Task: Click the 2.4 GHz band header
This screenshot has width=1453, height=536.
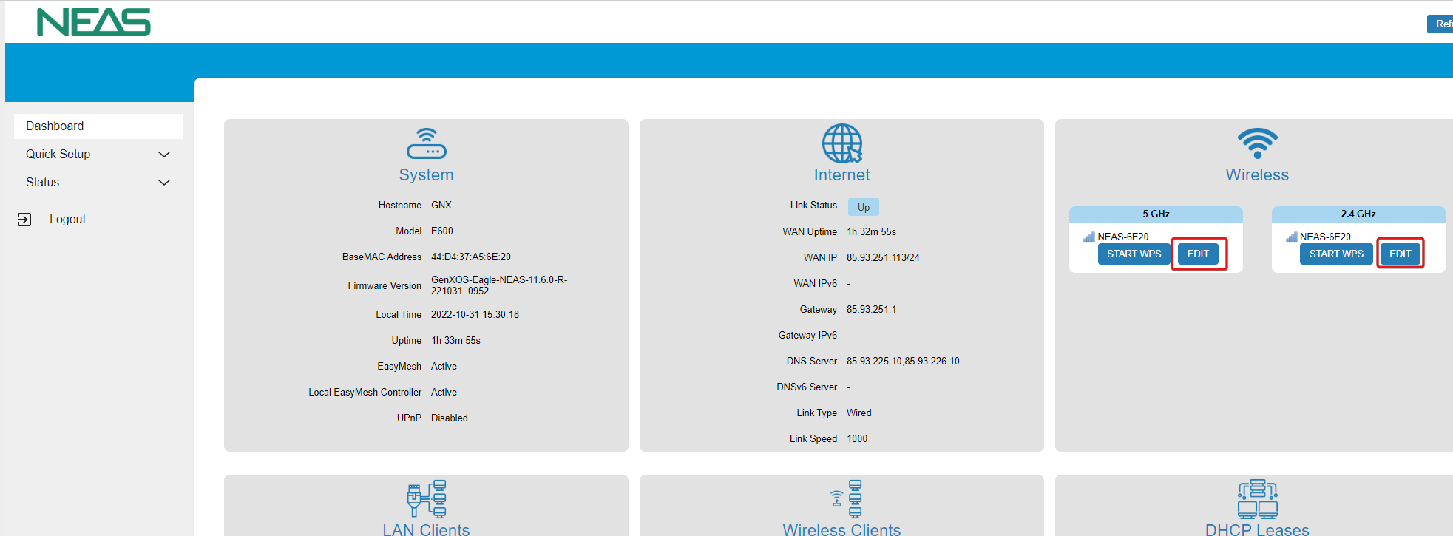Action: [1358, 214]
